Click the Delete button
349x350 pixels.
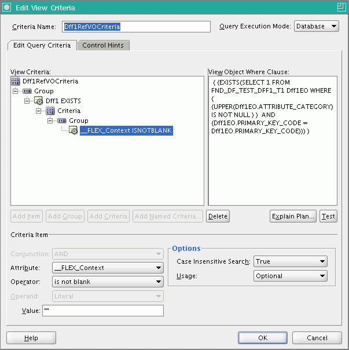point(218,216)
